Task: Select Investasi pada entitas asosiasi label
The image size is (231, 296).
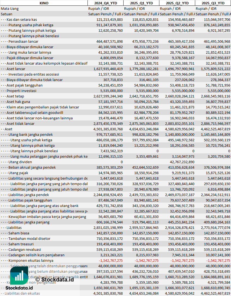Action: click(34, 74)
